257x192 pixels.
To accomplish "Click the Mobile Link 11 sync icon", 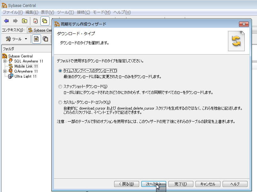I will tap(11, 66).
